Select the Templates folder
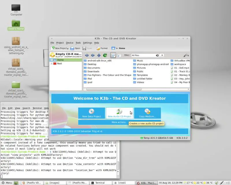 141,75
